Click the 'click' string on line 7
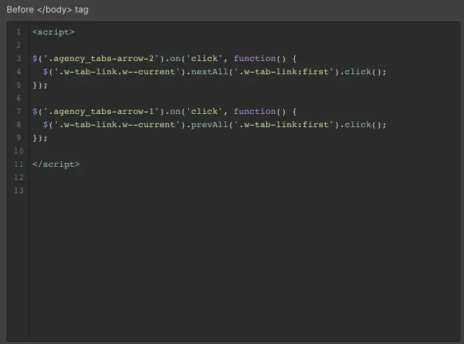This screenshot has height=344, width=464. click(204, 112)
